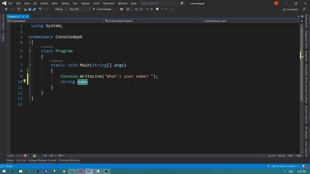The width and height of the screenshot is (310, 174).
Task: Click the yellow warning count indicator
Action: pyautogui.click(x=36, y=156)
